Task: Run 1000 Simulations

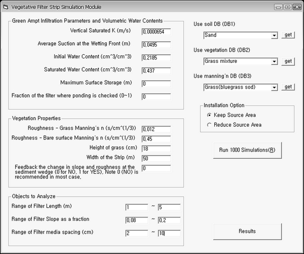Action: 247,150
